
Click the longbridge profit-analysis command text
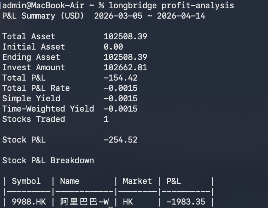click(x=171, y=6)
